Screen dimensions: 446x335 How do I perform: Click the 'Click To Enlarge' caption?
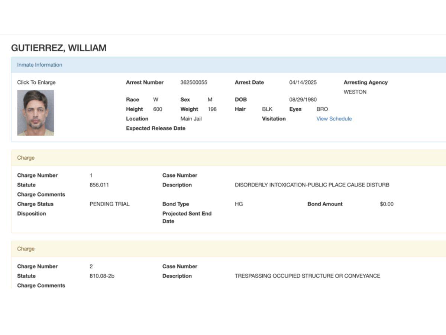pos(36,82)
